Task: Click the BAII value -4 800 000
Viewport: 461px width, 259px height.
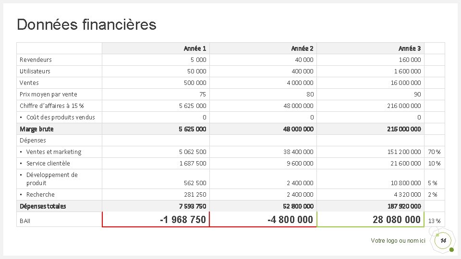Action: (x=291, y=220)
